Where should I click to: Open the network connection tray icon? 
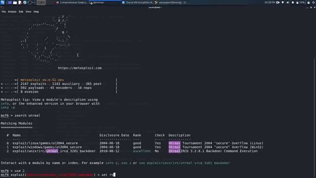283,2
